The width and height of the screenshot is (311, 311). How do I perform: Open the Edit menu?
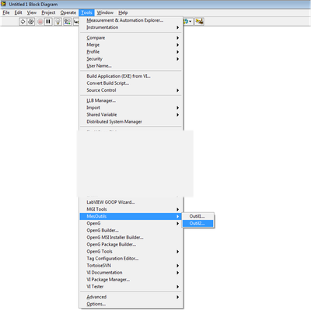[18, 12]
